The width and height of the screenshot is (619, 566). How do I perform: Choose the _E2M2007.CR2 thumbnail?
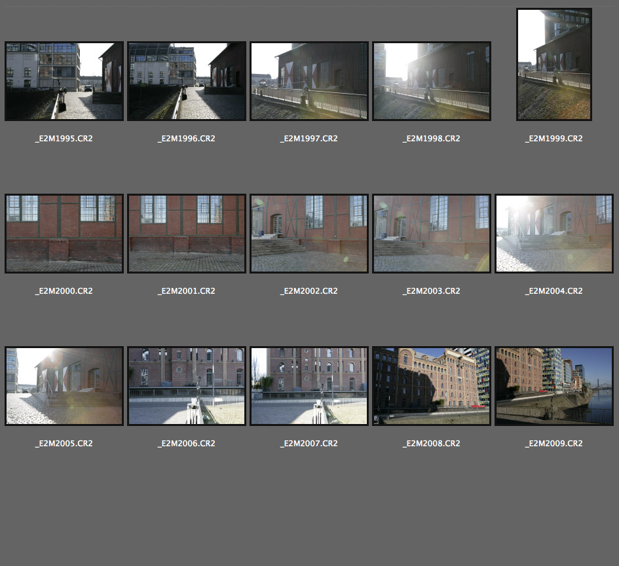[309, 386]
